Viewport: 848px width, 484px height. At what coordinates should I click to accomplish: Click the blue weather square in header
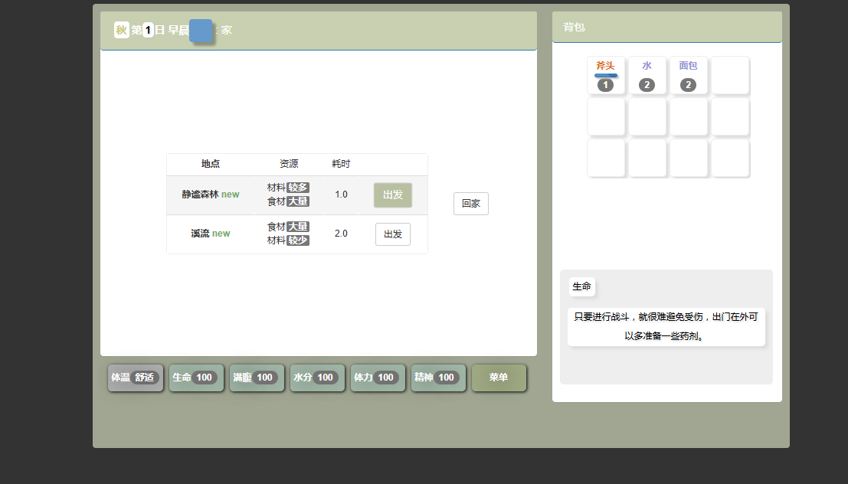click(x=201, y=31)
